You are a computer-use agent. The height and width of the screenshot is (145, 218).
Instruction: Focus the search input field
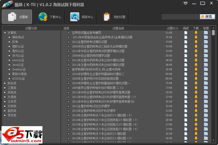pyautogui.click(x=181, y=17)
